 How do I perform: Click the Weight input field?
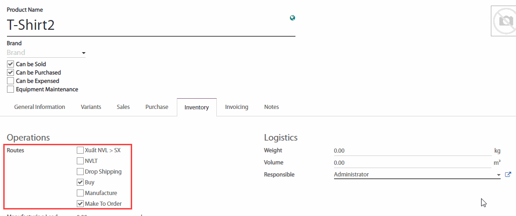pyautogui.click(x=412, y=151)
